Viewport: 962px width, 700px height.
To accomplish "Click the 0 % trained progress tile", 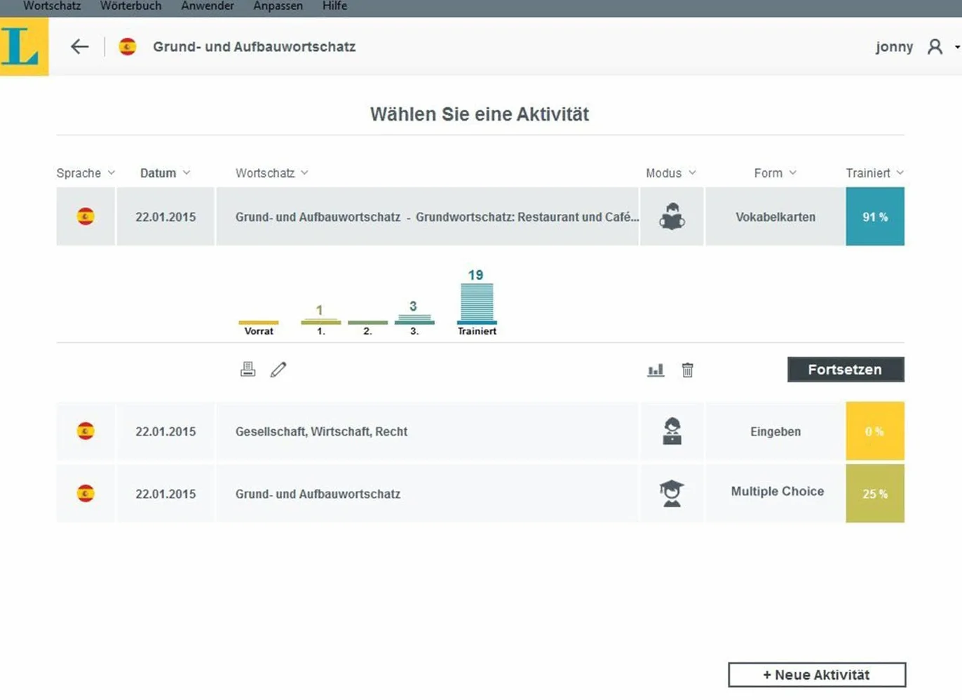I will tap(875, 431).
